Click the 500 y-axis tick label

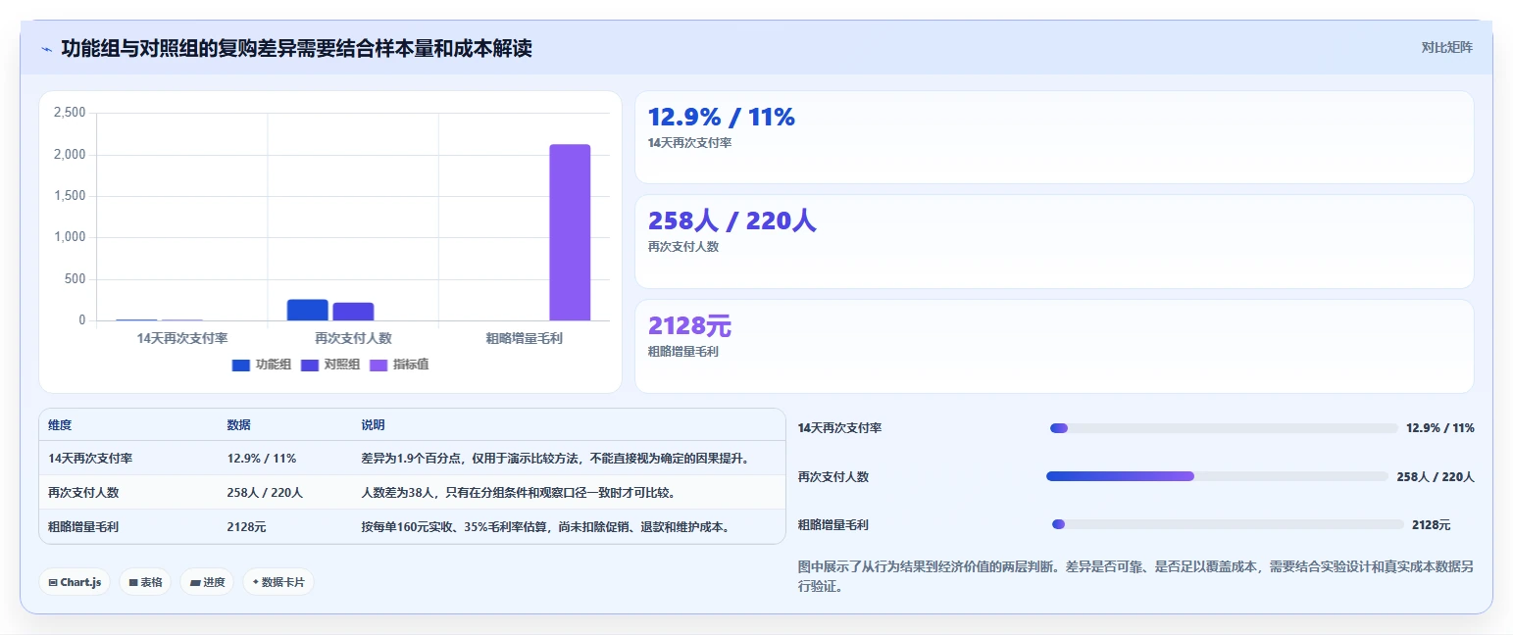[x=76, y=279]
